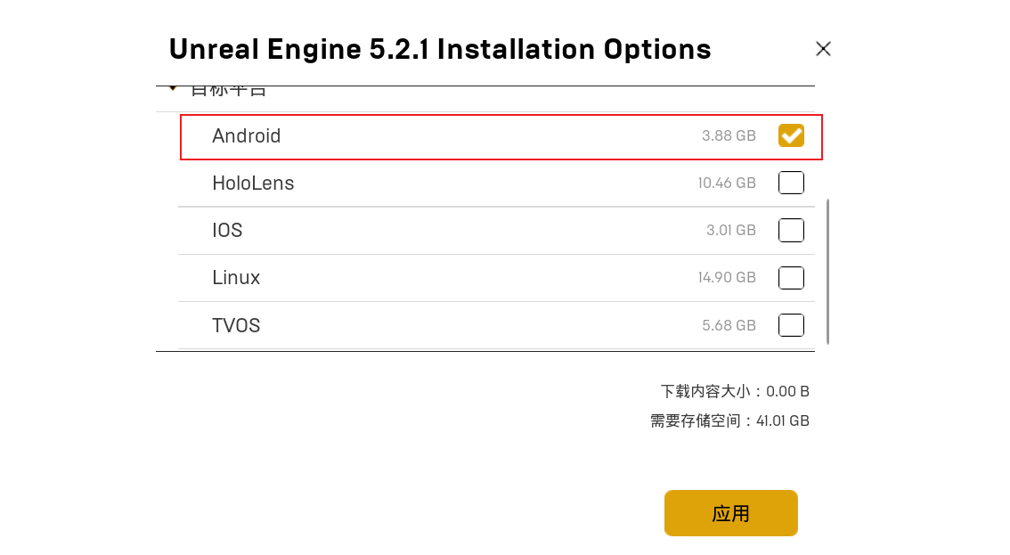Enable the HoloLens platform checkbox

pyautogui.click(x=791, y=183)
